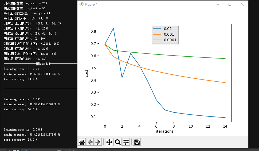Click the orange line sample in legend

(157, 34)
